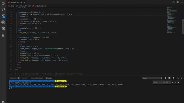This screenshot has width=184, height=103.
Task: Toggle Match Case in the terminal find box
Action: pos(164,82)
